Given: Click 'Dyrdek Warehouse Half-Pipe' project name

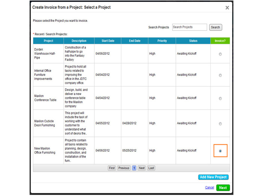Looking at the screenshot, I should click(45, 53).
